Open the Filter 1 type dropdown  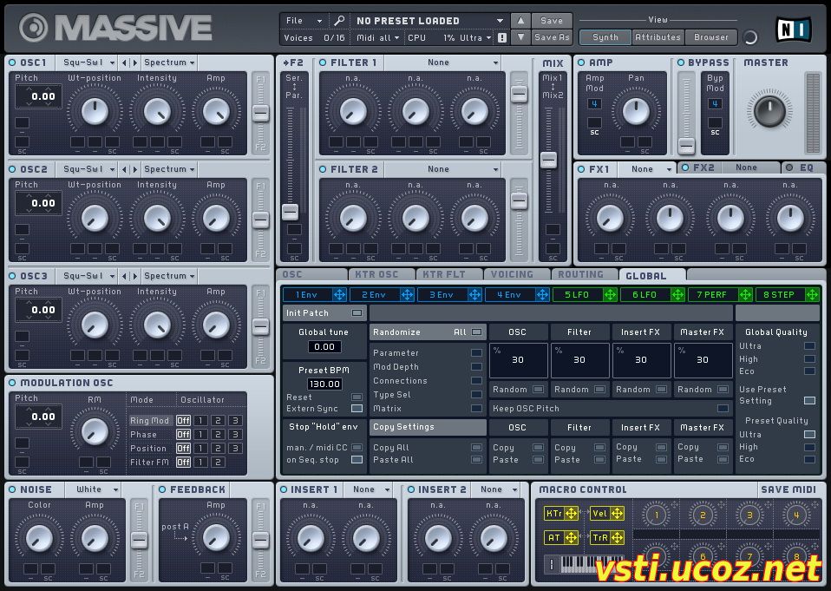[x=442, y=62]
